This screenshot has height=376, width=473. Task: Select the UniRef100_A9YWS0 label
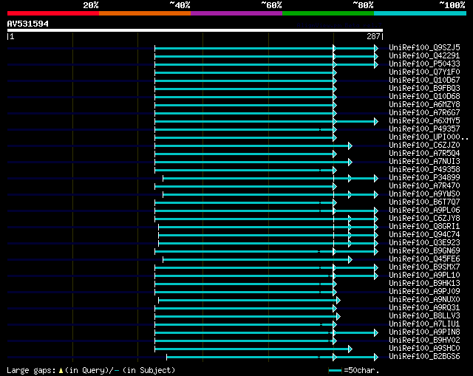[x=424, y=194]
